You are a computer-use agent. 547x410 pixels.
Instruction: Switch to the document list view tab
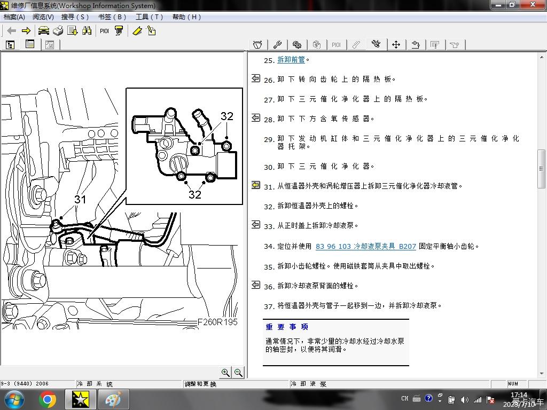[x=30, y=44]
